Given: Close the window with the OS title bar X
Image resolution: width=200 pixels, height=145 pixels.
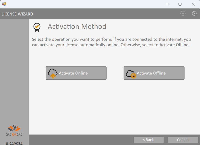Looking at the screenshot, I should 193,4.
